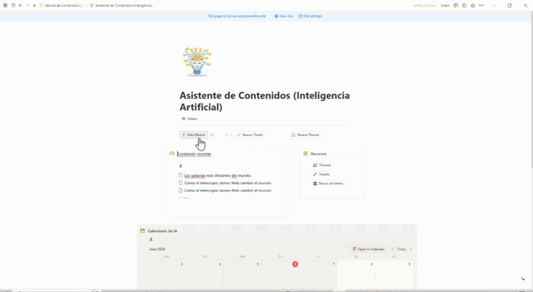Open Las galaxias más distantes page
The width and height of the screenshot is (533, 292).
(218, 176)
